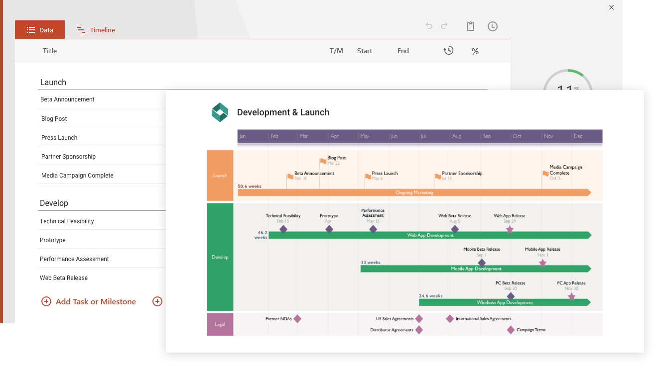The width and height of the screenshot is (659, 369).
Task: Select the clock icon in the top toolbar
Action: click(493, 26)
